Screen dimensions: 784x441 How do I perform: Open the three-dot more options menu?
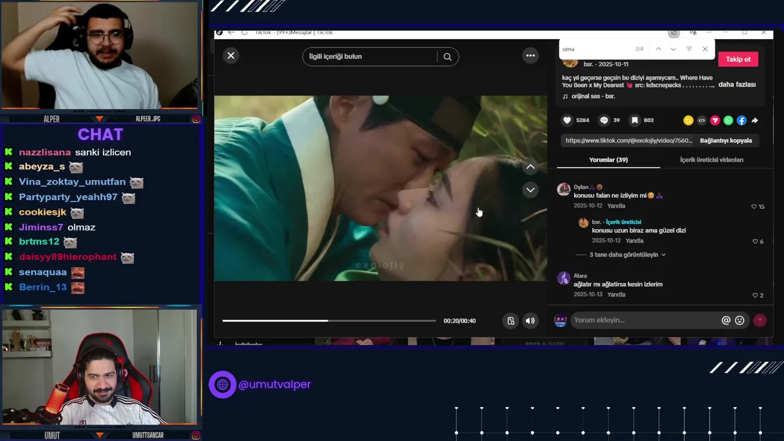point(530,56)
